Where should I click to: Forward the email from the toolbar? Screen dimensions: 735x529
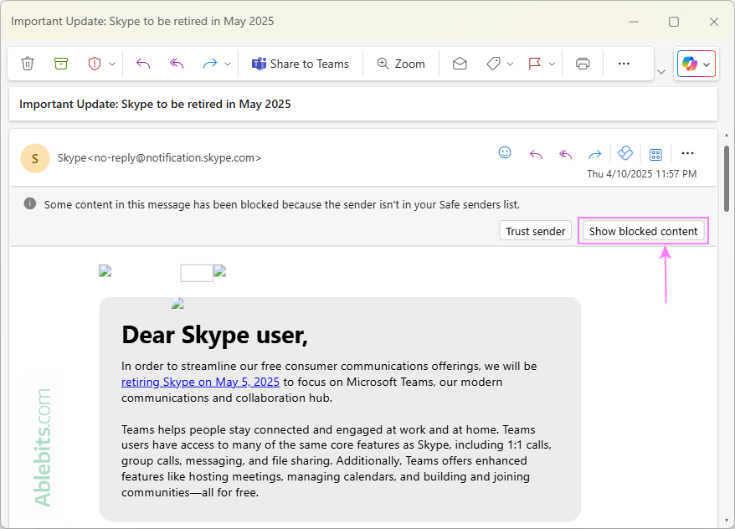coord(210,64)
